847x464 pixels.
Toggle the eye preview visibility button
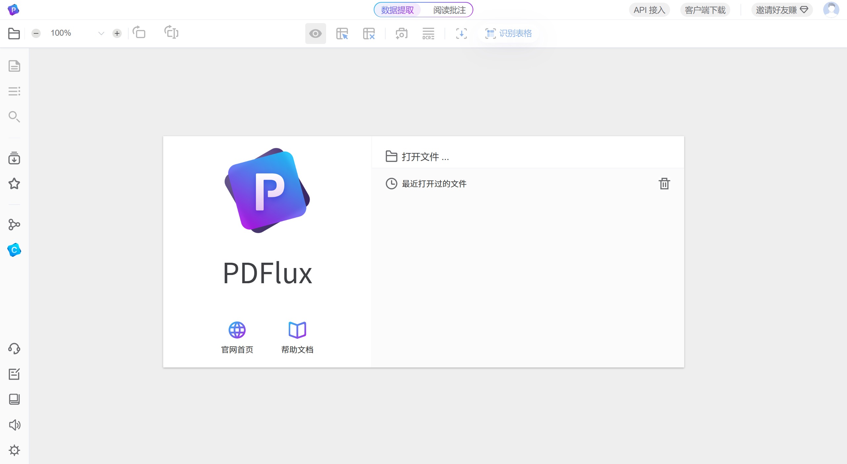[x=316, y=33]
